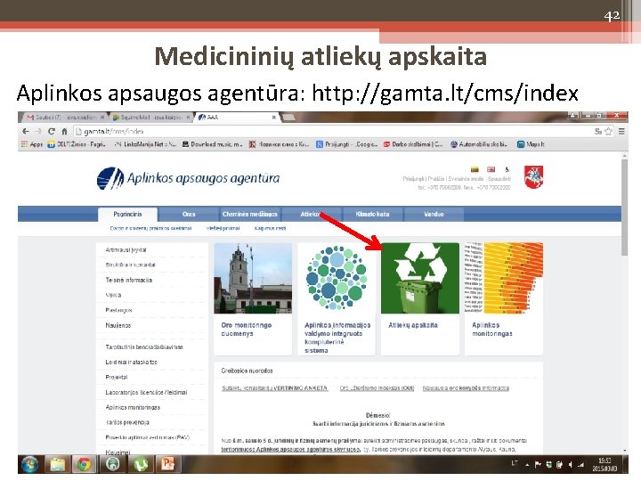Open the Prisijungti Google bookmark
Screen dimensions: 641x481
point(346,144)
